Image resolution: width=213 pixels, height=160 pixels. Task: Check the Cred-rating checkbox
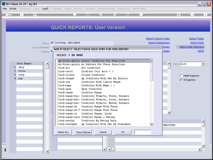[56, 121]
